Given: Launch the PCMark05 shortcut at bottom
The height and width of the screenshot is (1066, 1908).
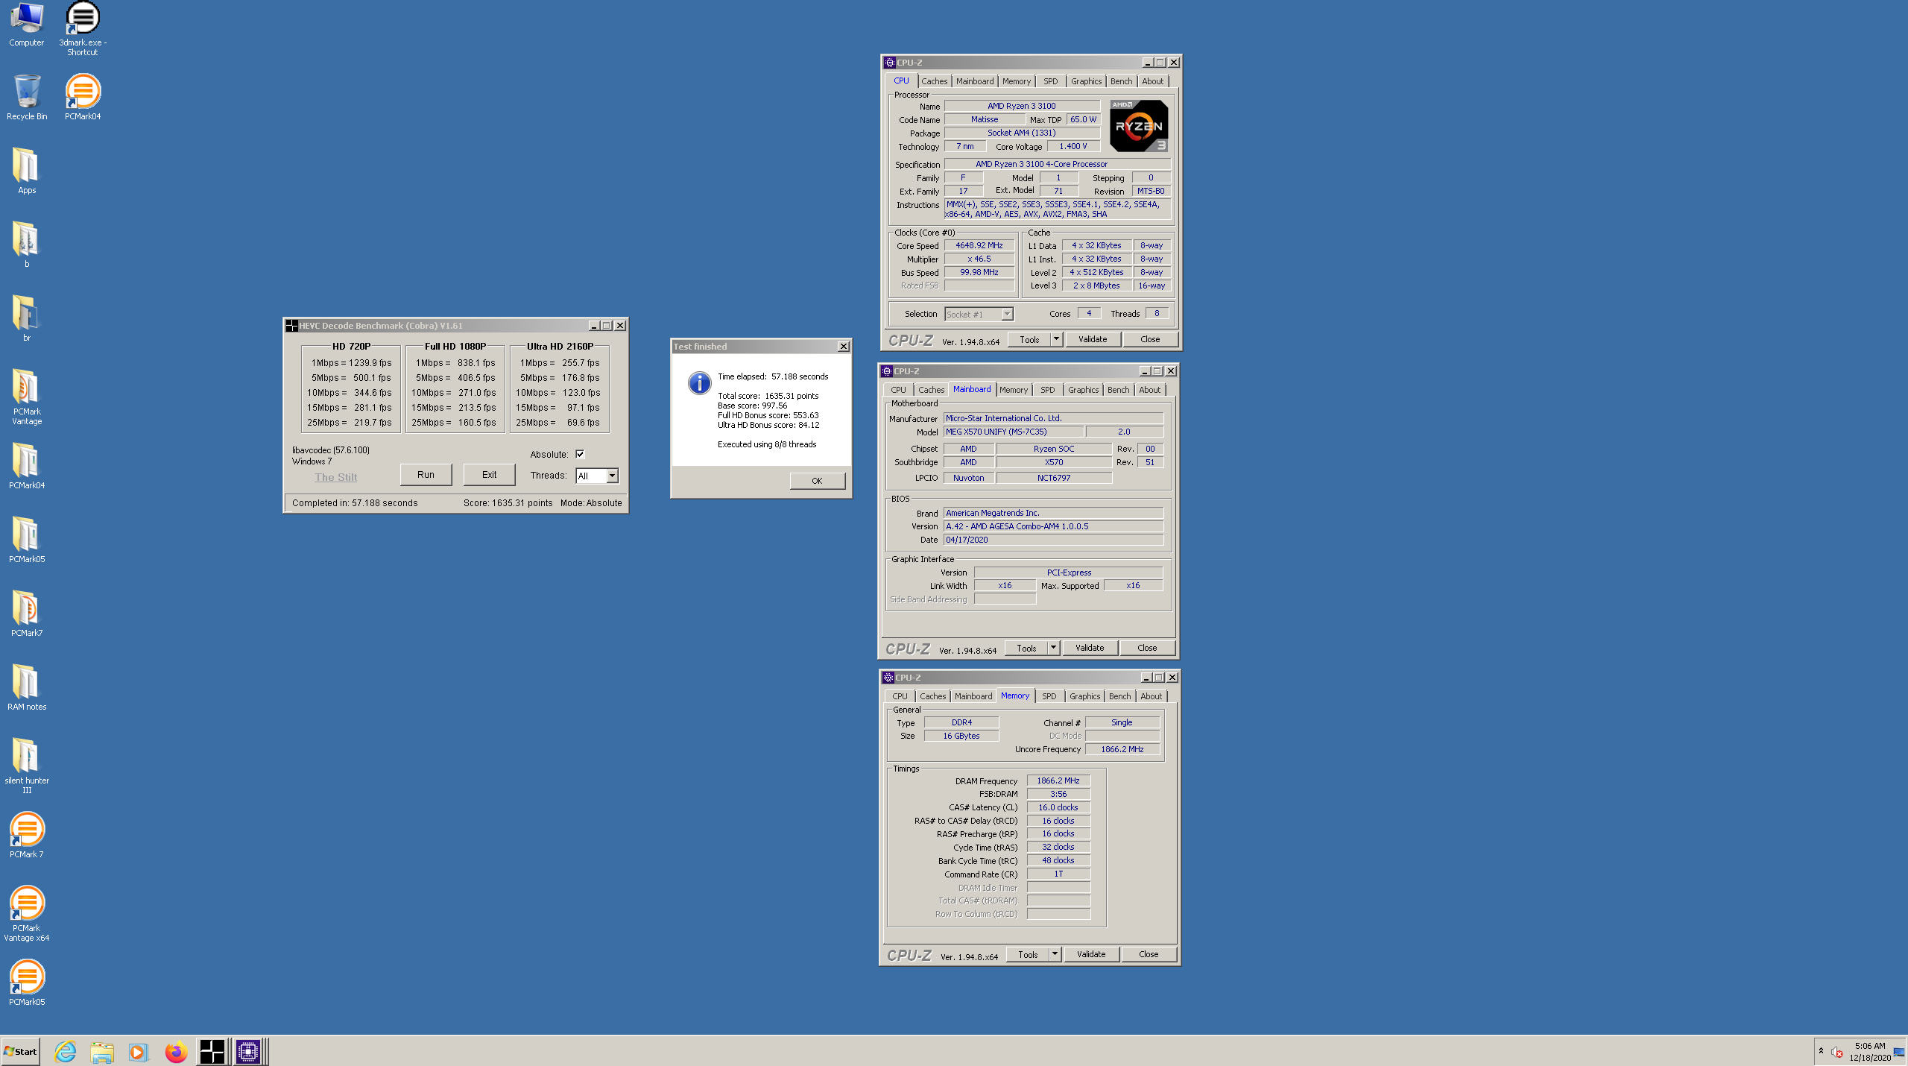Looking at the screenshot, I should (x=27, y=982).
